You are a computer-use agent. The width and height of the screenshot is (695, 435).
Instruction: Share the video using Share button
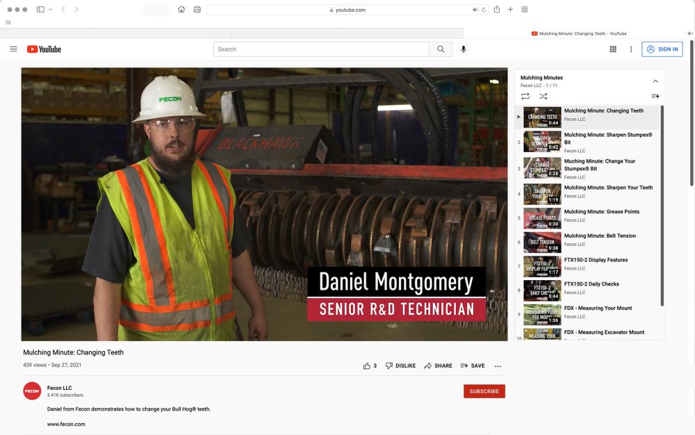click(x=438, y=366)
